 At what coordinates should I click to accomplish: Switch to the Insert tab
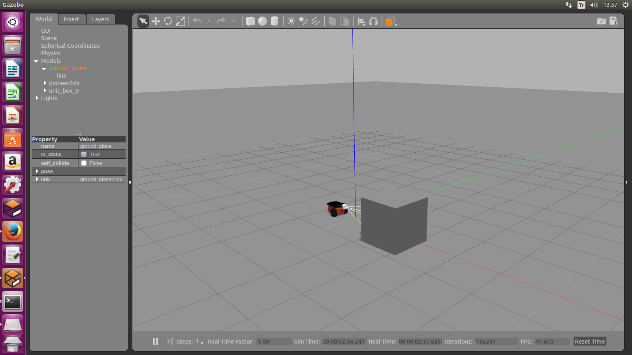pos(71,19)
